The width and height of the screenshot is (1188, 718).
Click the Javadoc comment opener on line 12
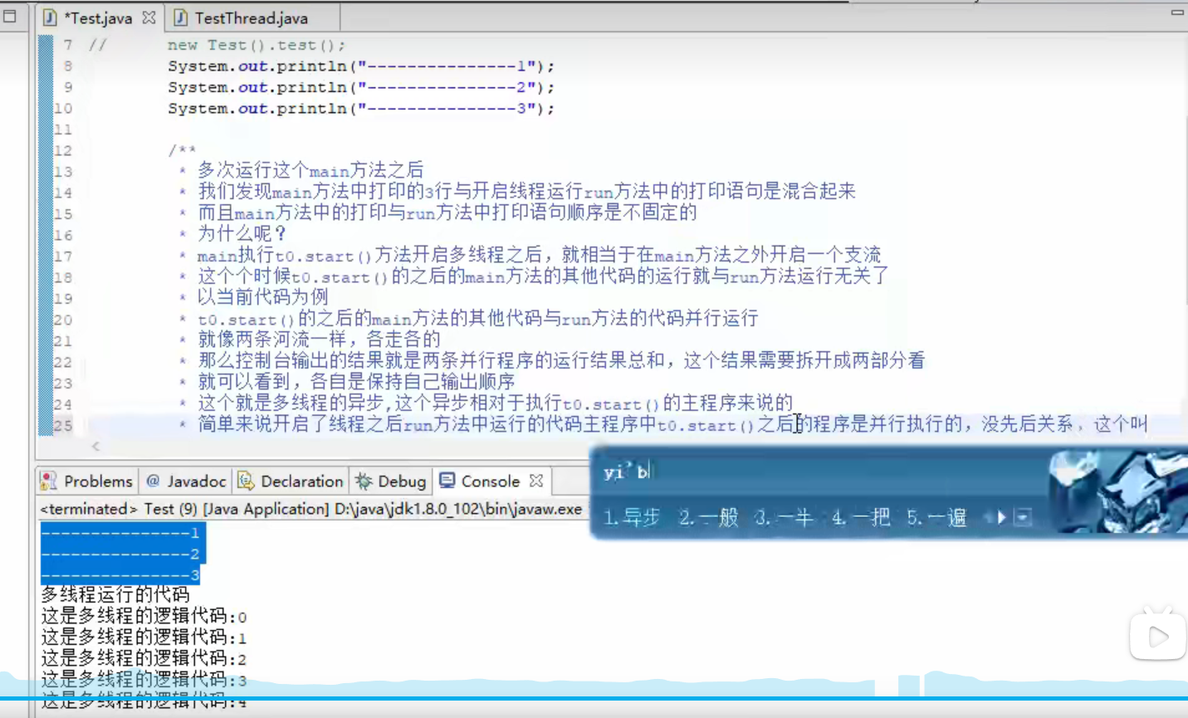click(x=182, y=150)
